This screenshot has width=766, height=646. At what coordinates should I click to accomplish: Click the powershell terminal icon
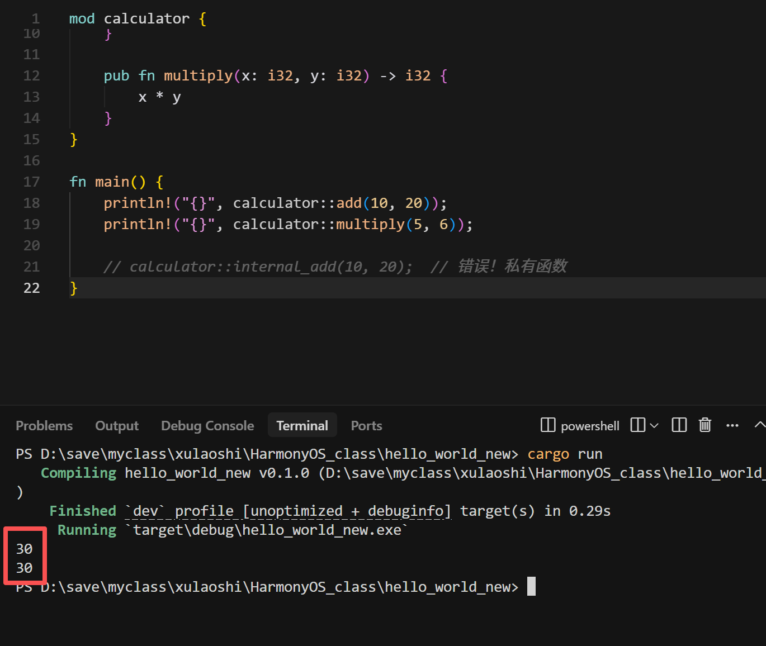548,425
